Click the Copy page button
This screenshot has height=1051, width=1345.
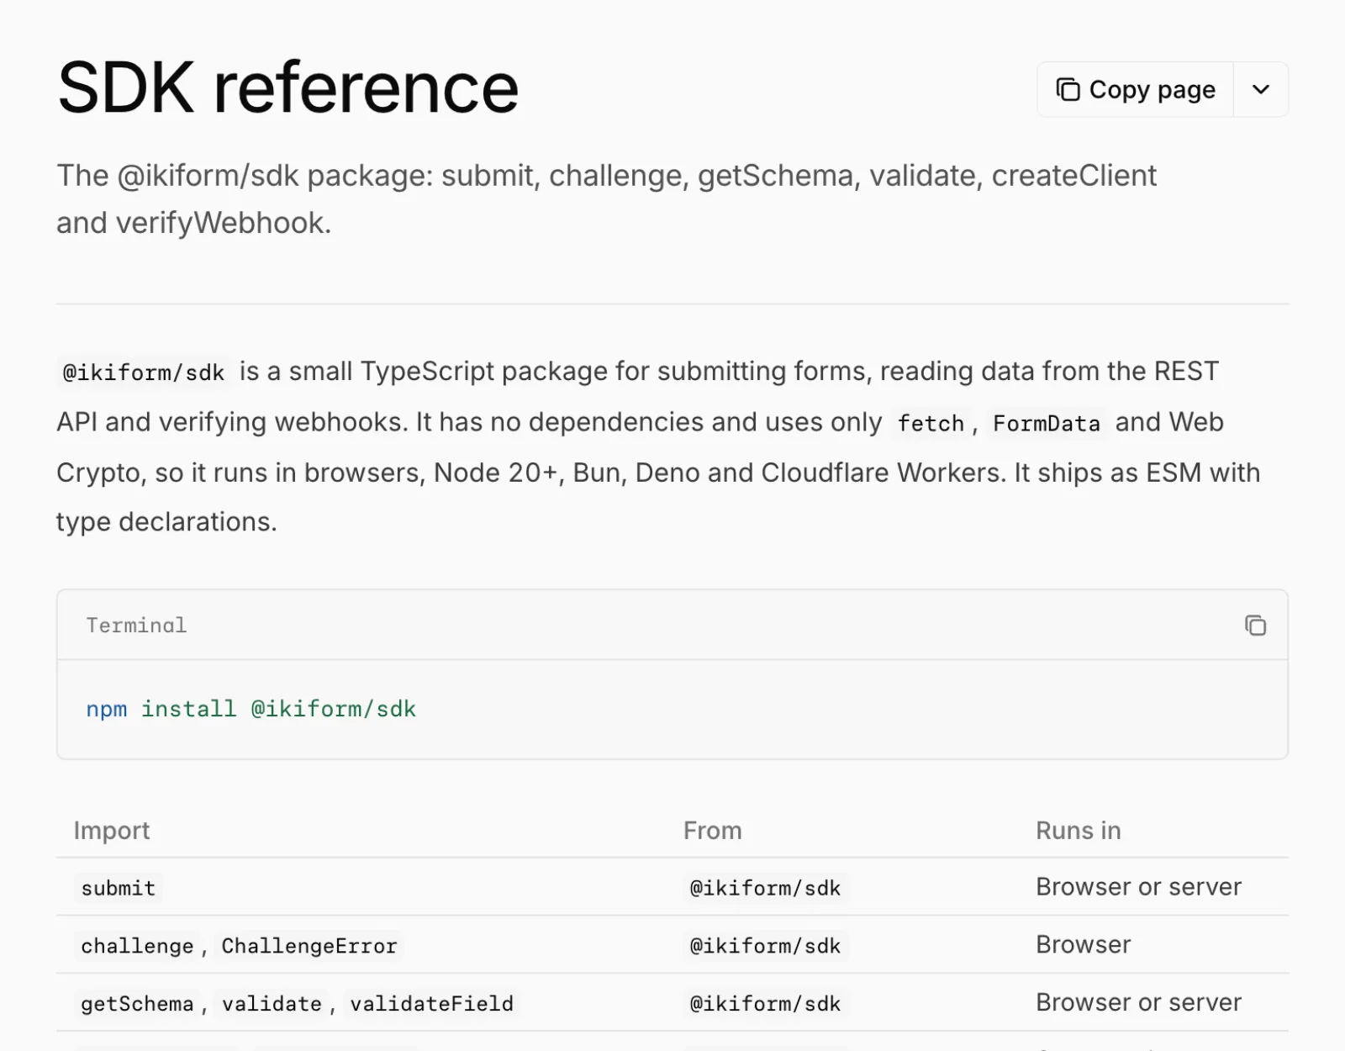tap(1135, 89)
